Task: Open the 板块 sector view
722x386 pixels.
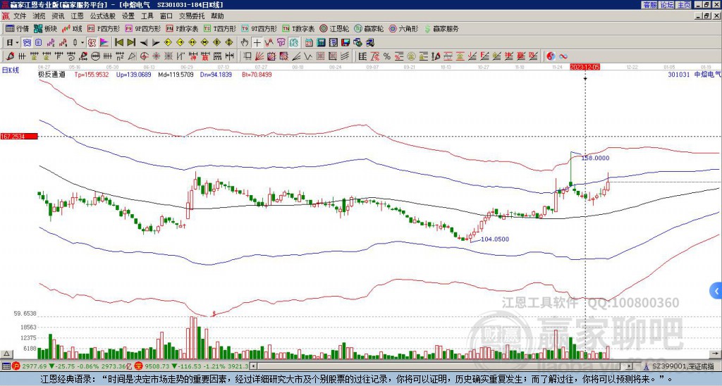Action: click(x=45, y=28)
